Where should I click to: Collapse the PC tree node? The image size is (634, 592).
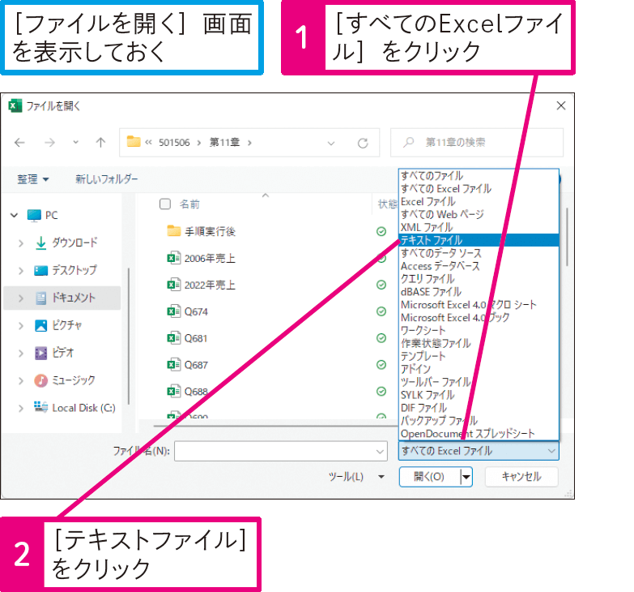click(14, 216)
